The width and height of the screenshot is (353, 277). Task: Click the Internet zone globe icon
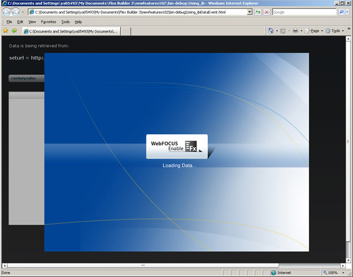[274, 273]
